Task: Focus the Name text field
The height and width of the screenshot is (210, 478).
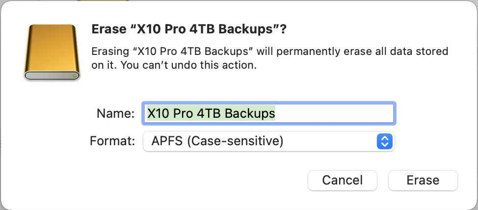Action: (268, 114)
